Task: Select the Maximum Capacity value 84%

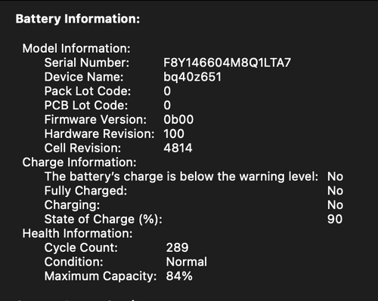Action: coord(179,276)
